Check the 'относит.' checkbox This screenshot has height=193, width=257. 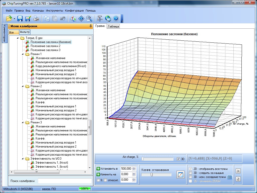point(106,180)
